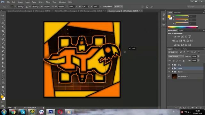
Task: Open the Layer menu
Action: [28, 2]
